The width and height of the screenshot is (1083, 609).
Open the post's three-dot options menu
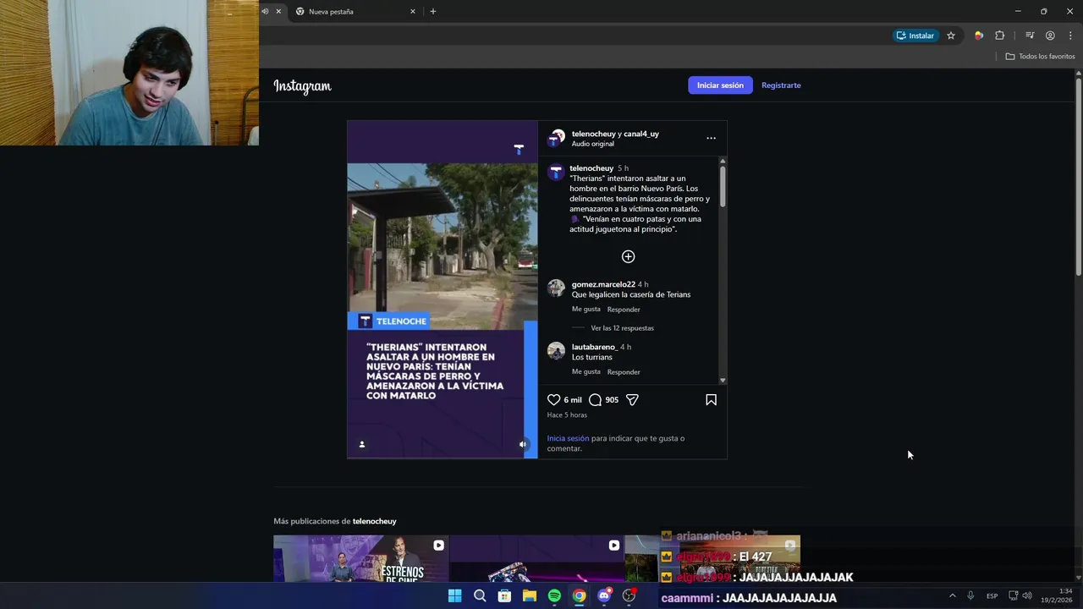tap(711, 138)
